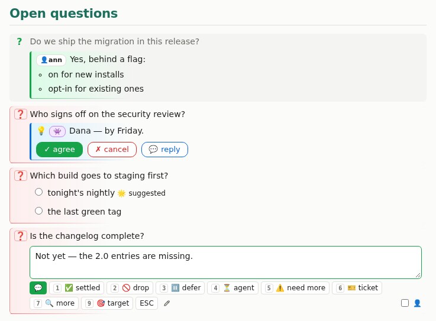The width and height of the screenshot is (436, 321).
Task: Click "Do we ship the migration in this release?"
Action: (115, 41)
